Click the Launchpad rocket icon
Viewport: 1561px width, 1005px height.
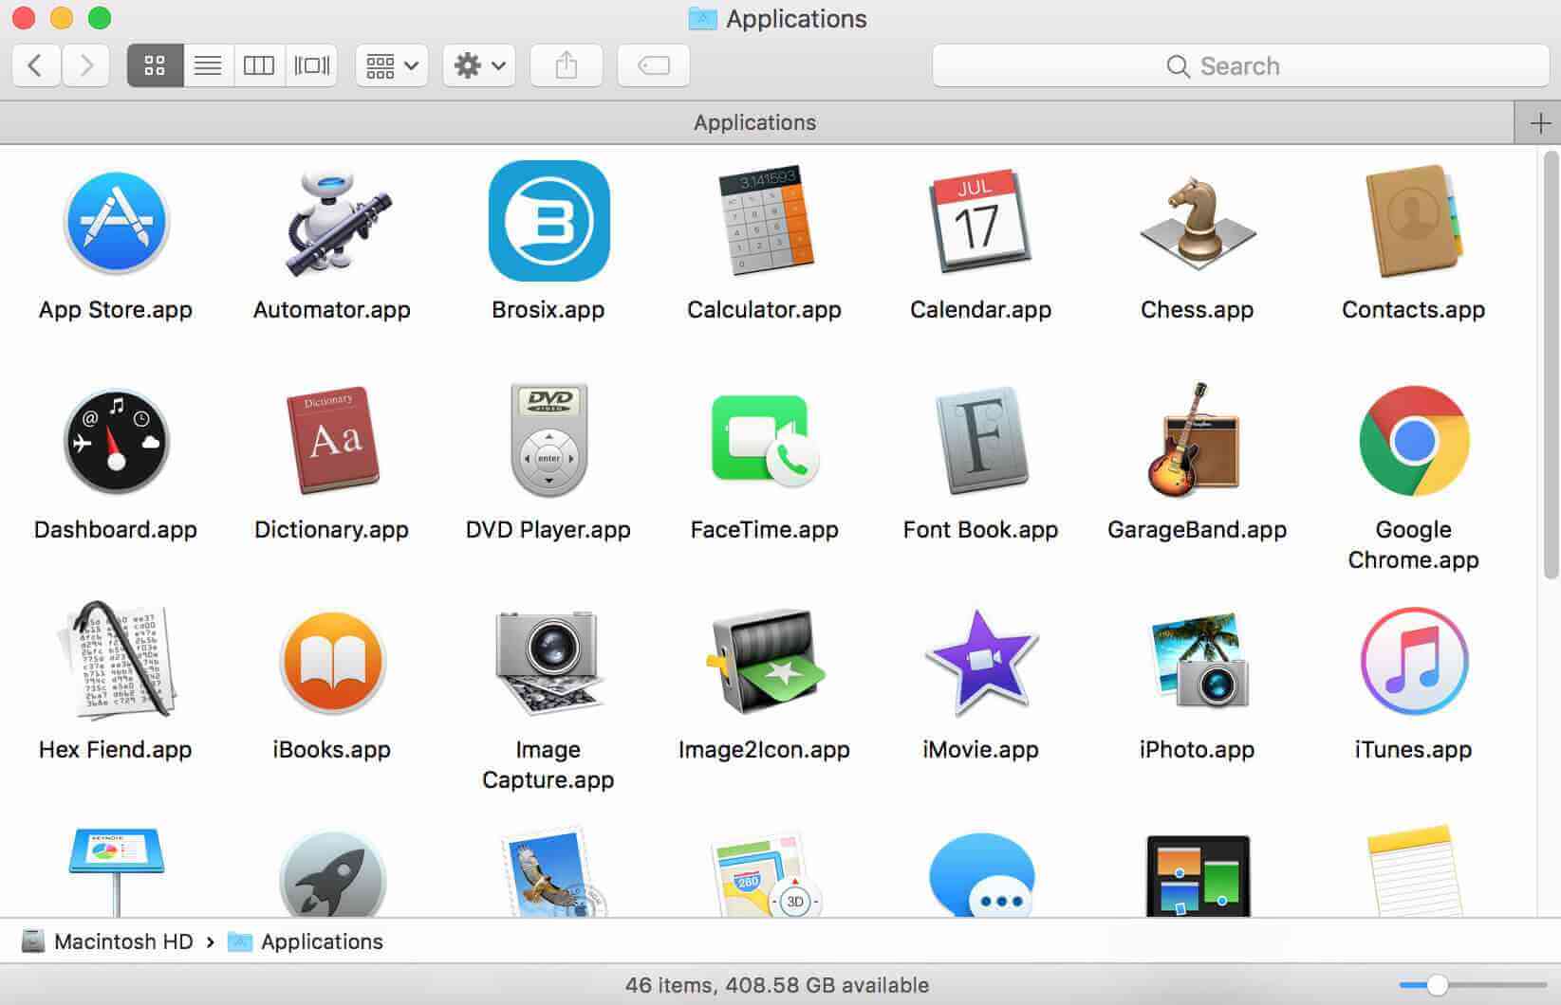point(332,874)
